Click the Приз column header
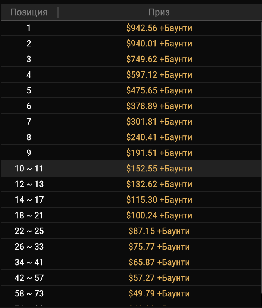 (x=160, y=12)
